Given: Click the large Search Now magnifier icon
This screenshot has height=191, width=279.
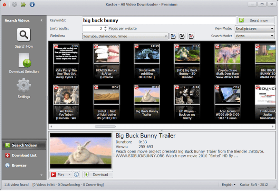Looking at the screenshot, I should pyautogui.click(x=24, y=35).
